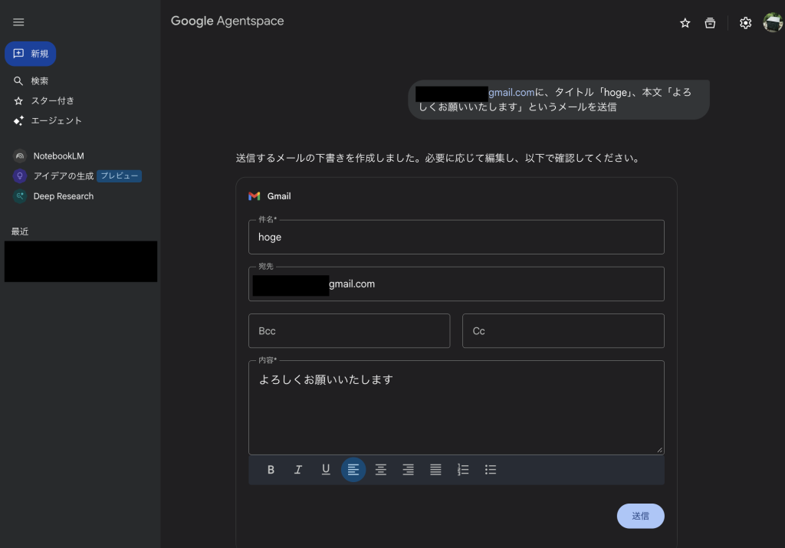Screen dimensions: 785x548
Task: Click the archive icon beside the star
Action: 711,23
